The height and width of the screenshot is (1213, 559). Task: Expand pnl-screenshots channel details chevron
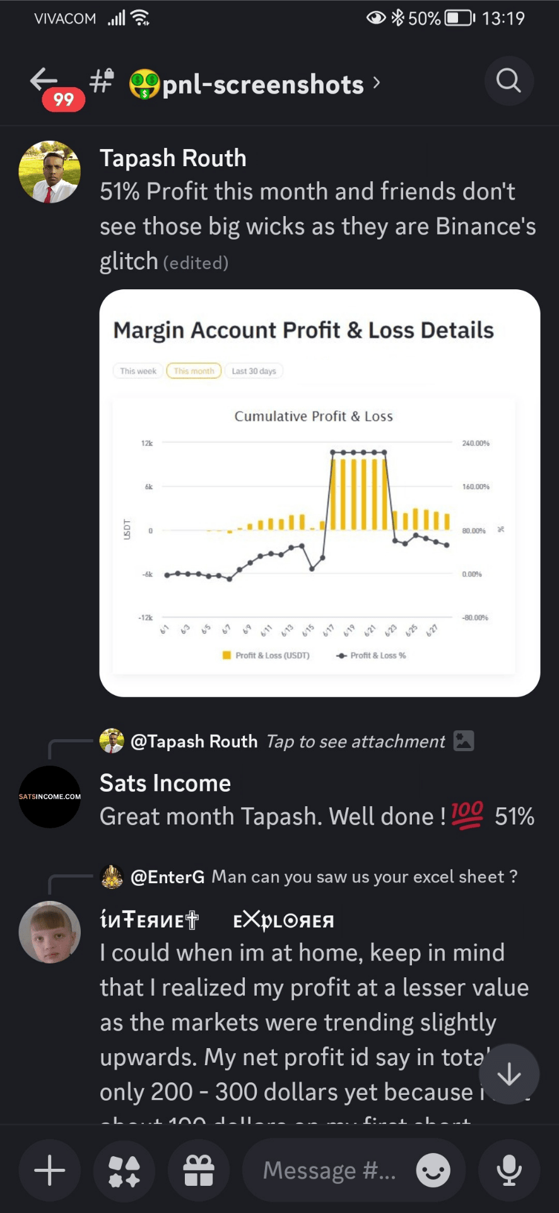[377, 83]
